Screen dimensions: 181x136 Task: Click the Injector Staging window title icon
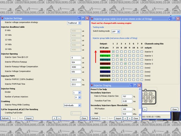(92, 85)
